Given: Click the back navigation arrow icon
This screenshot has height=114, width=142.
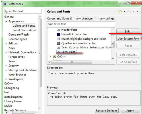Looking at the screenshot, I should [120, 11].
